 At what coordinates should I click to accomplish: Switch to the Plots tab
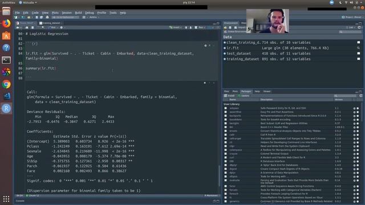235,91
